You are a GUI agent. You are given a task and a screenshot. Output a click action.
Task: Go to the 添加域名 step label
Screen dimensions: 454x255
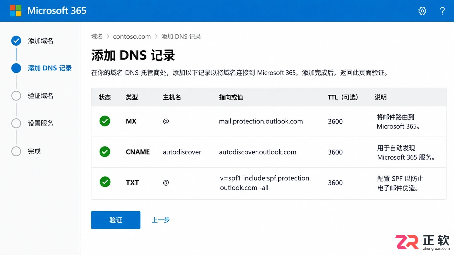pyautogui.click(x=40, y=41)
